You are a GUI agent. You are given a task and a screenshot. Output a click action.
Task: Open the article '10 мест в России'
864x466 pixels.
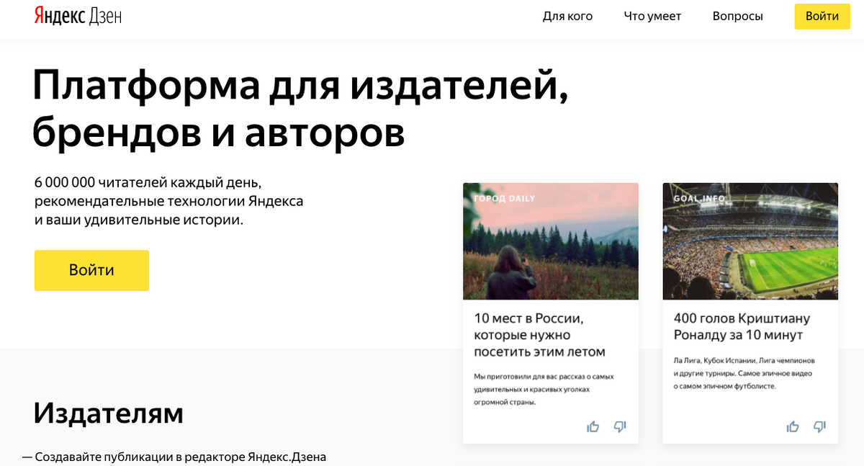(538, 334)
